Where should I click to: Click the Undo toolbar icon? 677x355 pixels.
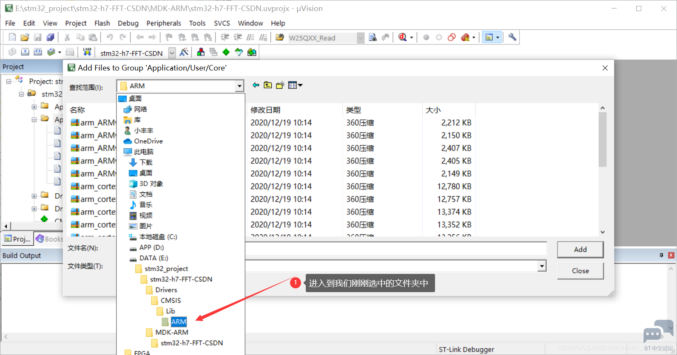point(110,37)
